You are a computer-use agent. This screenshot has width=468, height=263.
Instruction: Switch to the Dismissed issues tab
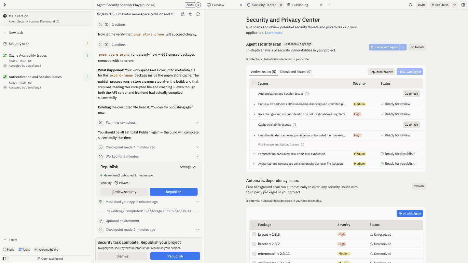[x=296, y=72]
